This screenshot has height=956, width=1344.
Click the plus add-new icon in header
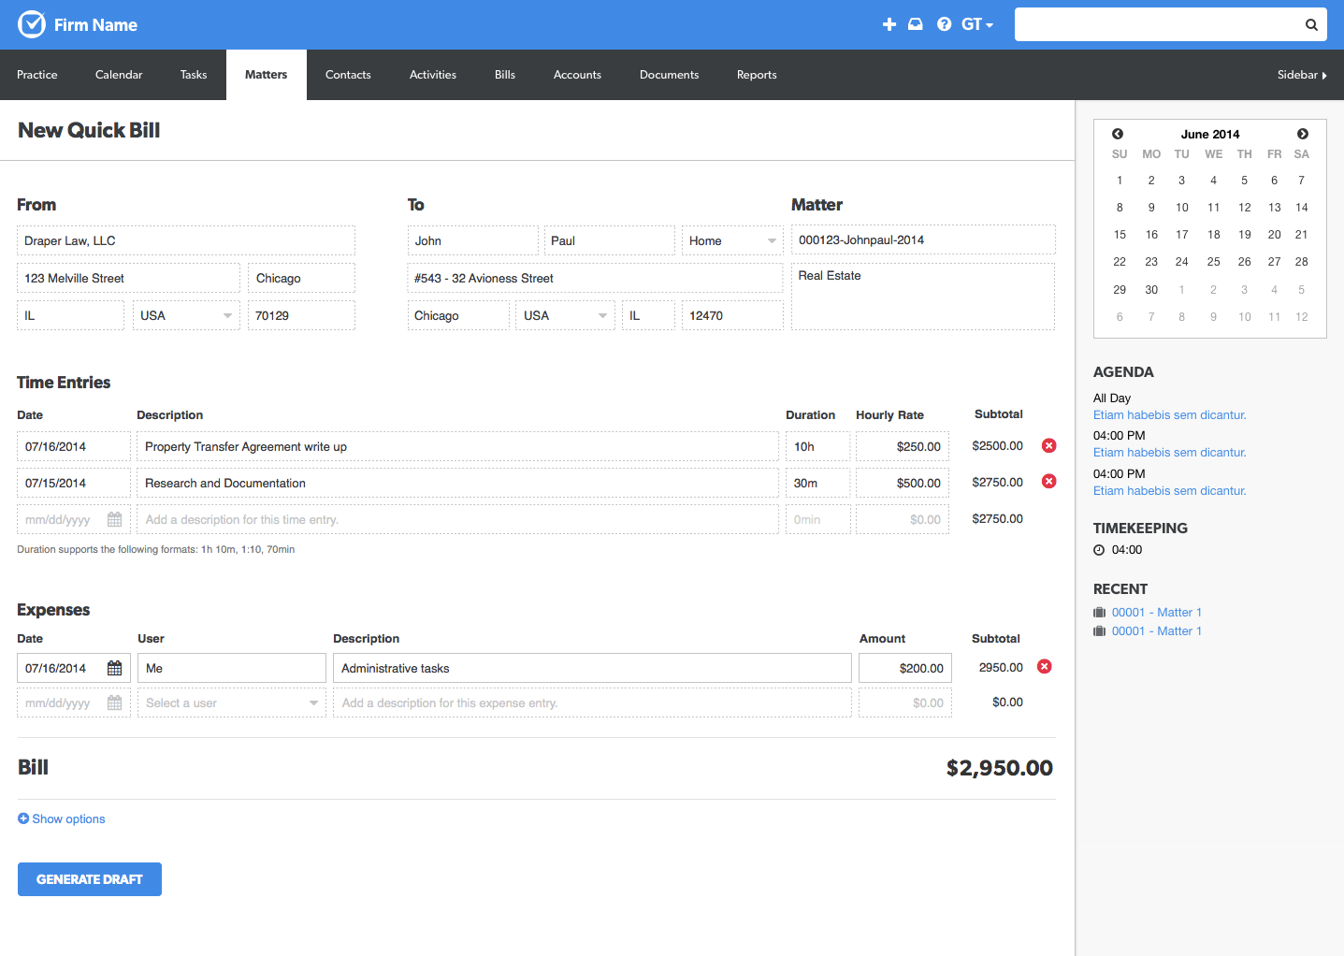coord(889,24)
